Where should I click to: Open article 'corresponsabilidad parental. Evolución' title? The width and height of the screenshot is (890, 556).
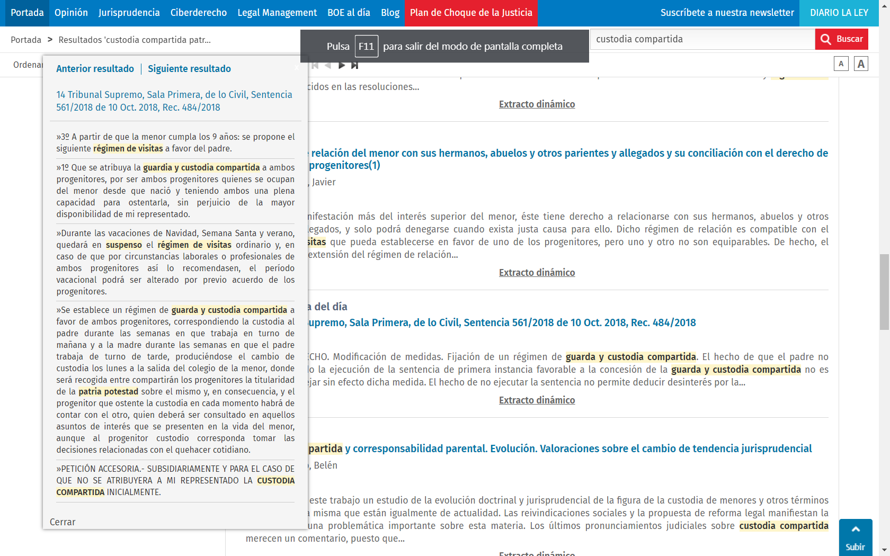pos(560,449)
